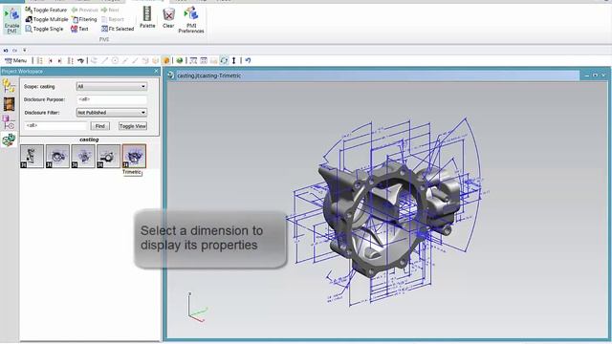Click the rotate/refresh toolbar icon
Image resolution: width=612 pixels, height=344 pixels.
(x=224, y=60)
